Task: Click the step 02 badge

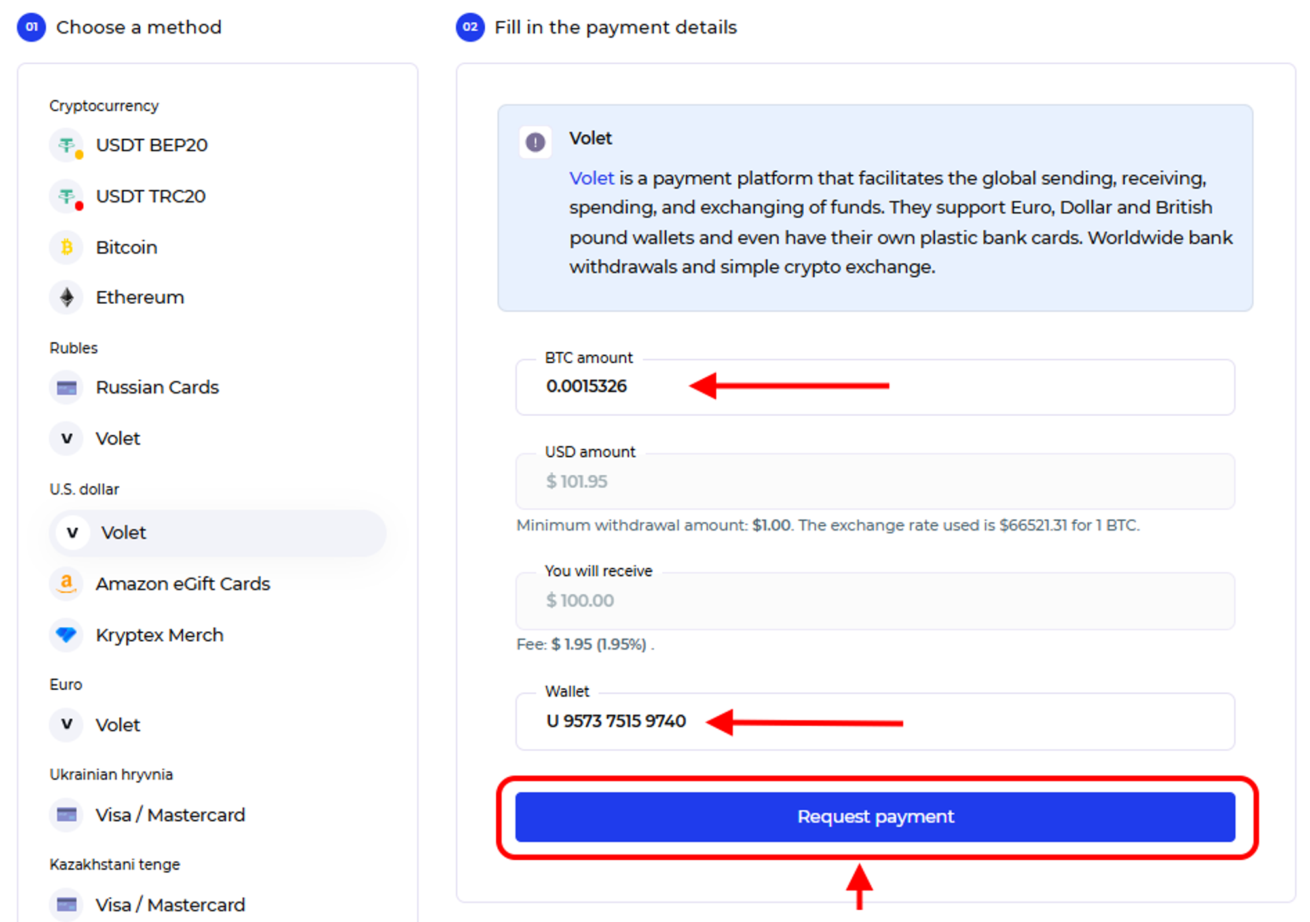Action: pos(470,28)
